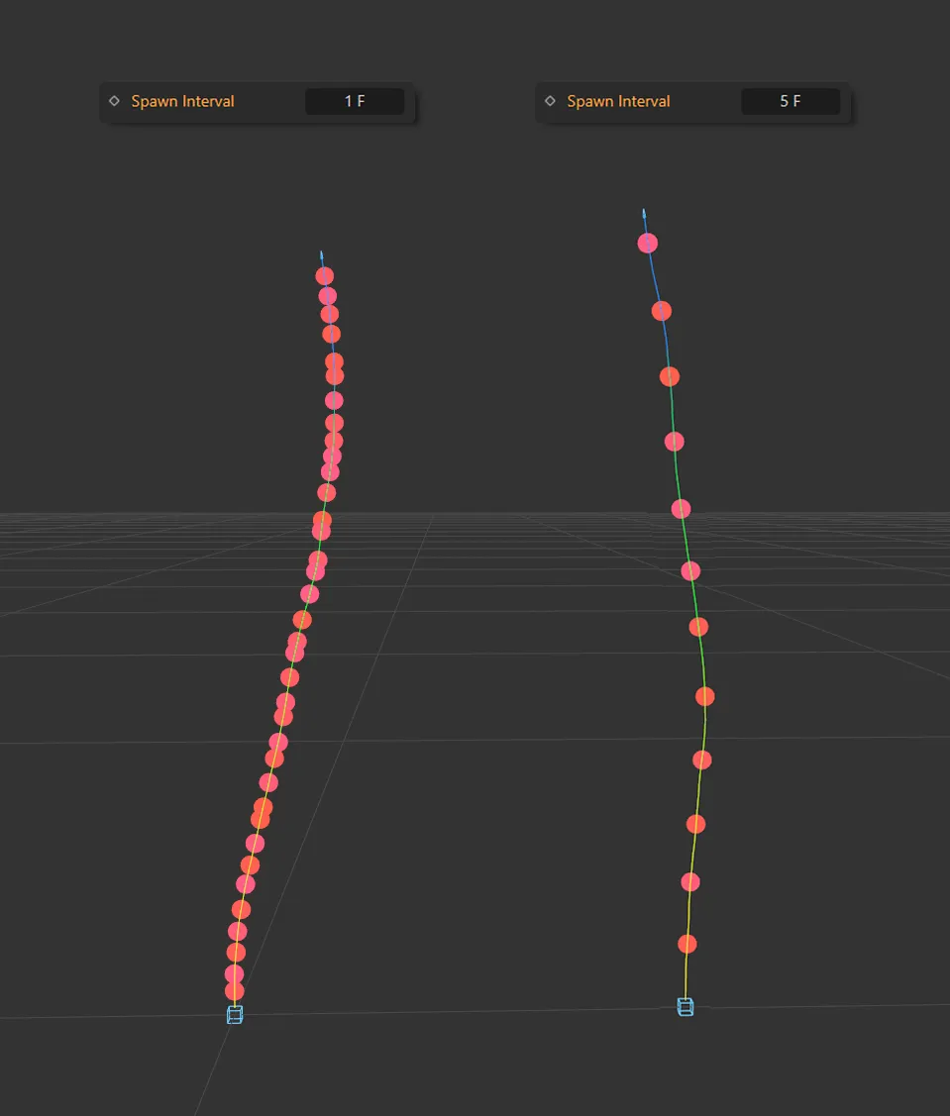The image size is (950, 1116).
Task: Click the 1 F value field
Action: click(x=355, y=101)
